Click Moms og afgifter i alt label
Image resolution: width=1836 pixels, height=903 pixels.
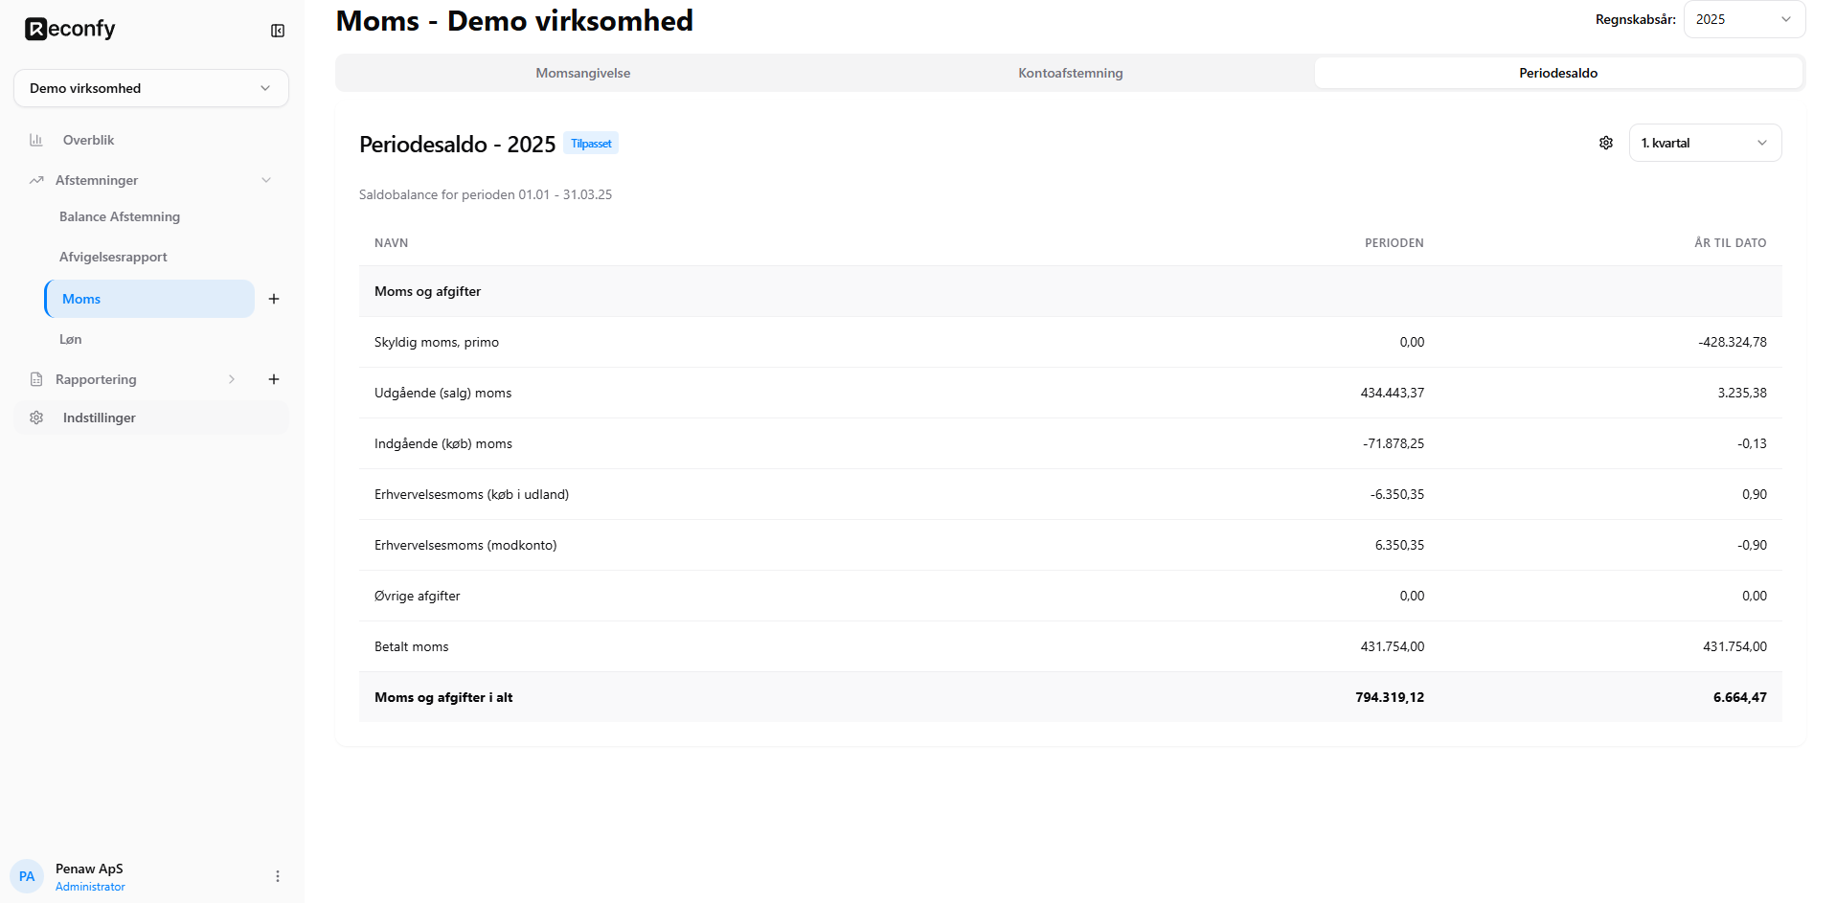click(x=443, y=697)
